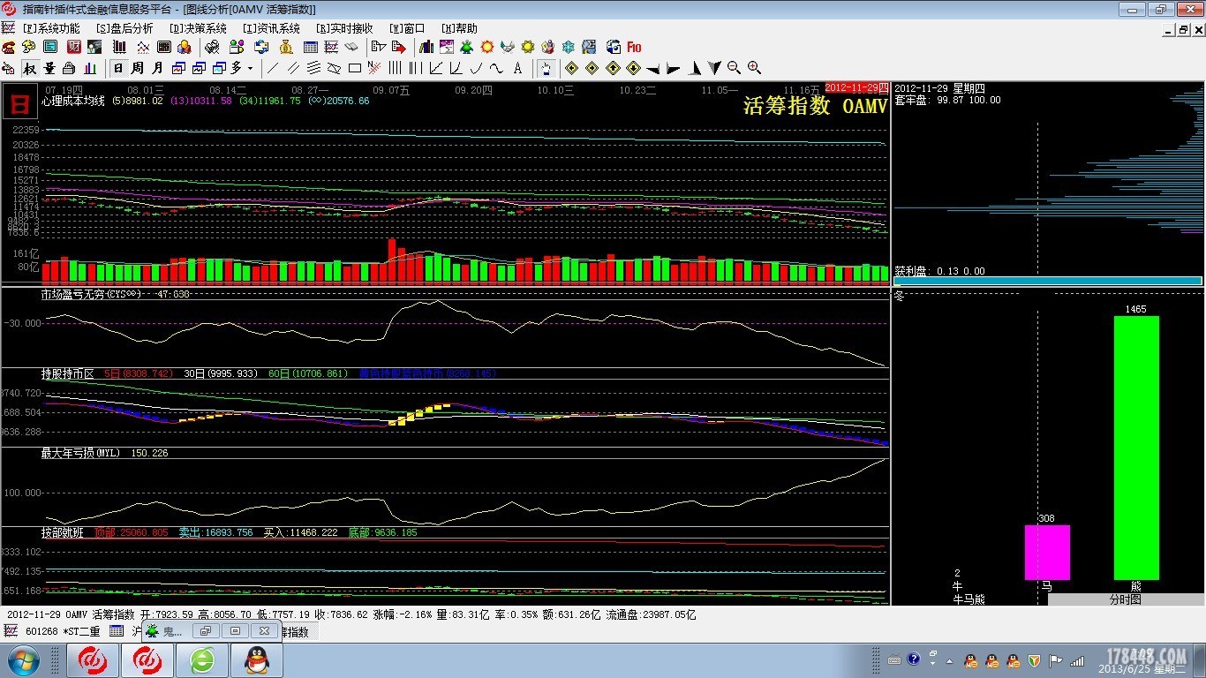Screen dimensions: 1206x678
Task: Click the colored bar chart icon beside padlock
Action: (x=89, y=68)
